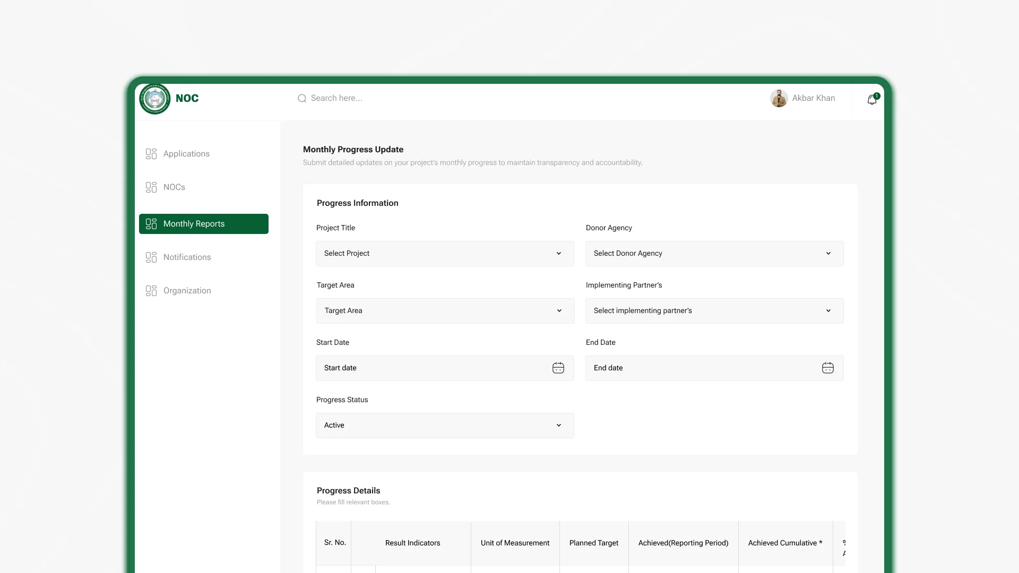This screenshot has height=573, width=1019.
Task: Click the Applications sidebar grid icon
Action: point(151,154)
